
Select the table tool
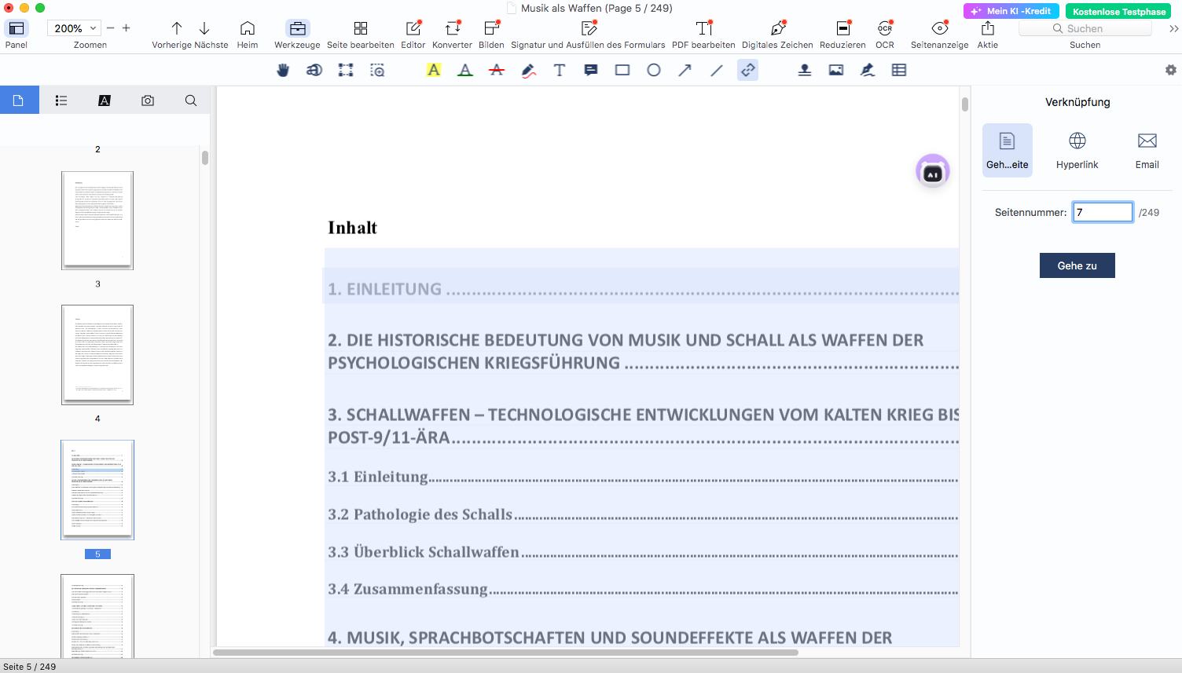pyautogui.click(x=899, y=70)
